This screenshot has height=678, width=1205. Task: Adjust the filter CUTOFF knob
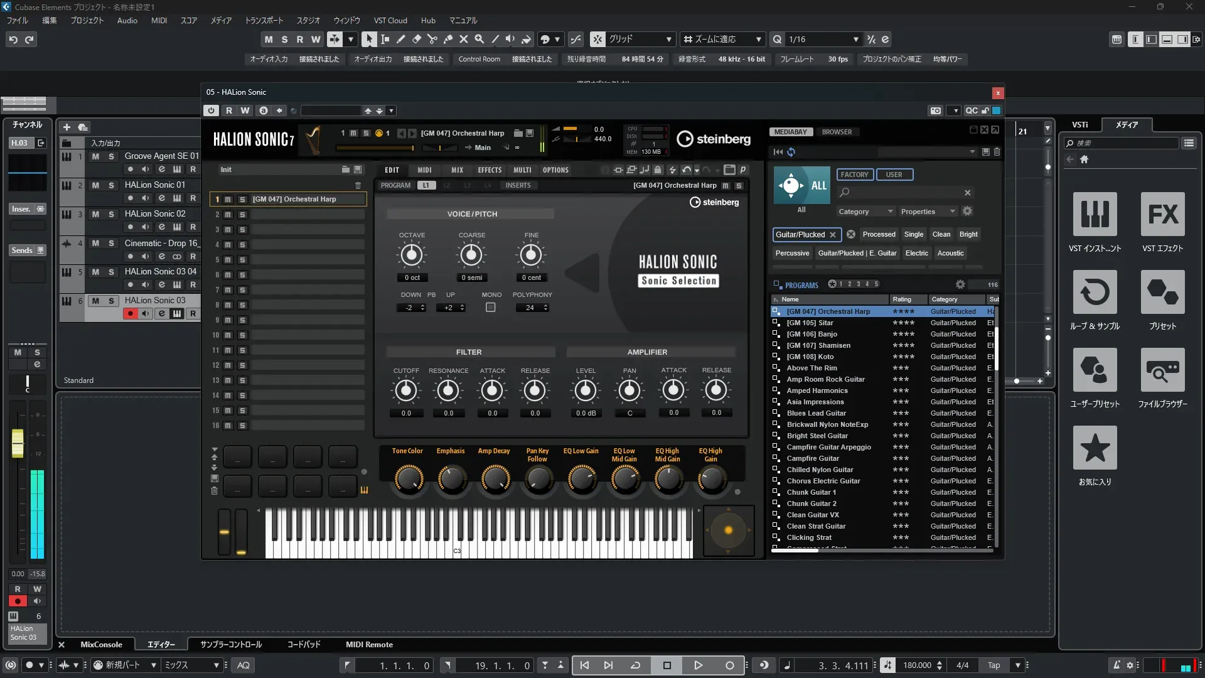coord(406,390)
